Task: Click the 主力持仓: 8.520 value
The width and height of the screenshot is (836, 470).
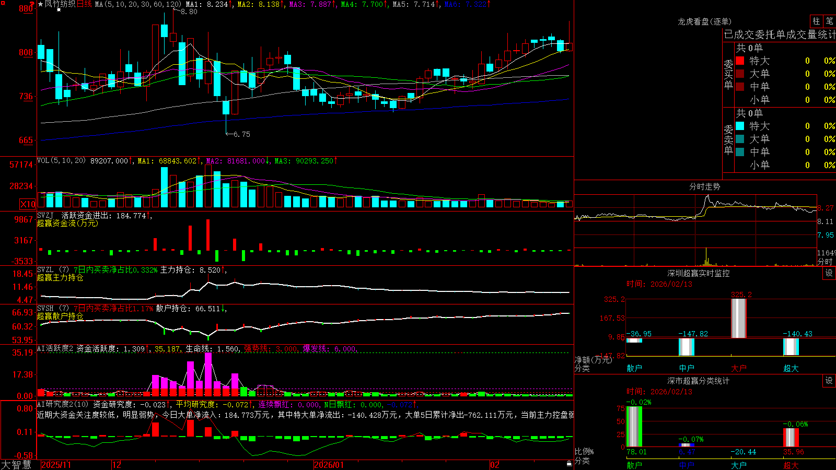Action: [193, 270]
